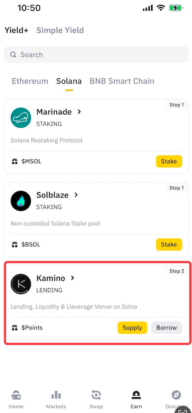Viewport: 192px width, 413px height.
Task: Switch to BNB Smart Chain tab
Action: [x=122, y=81]
